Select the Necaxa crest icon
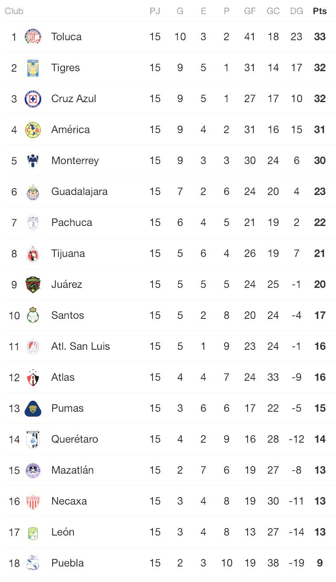The width and height of the screenshot is (336, 582). 33,501
